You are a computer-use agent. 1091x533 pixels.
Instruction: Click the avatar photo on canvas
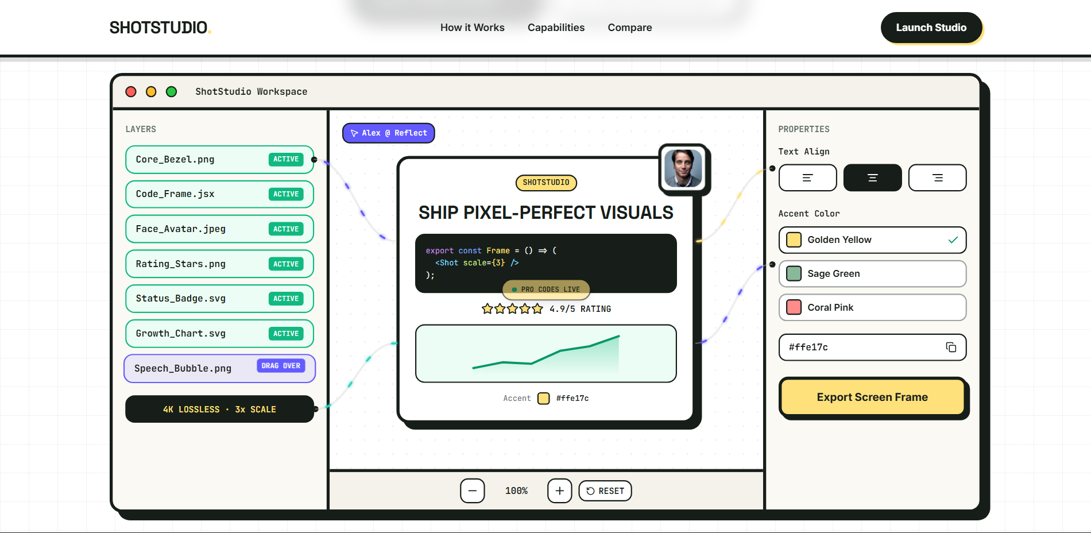click(683, 168)
